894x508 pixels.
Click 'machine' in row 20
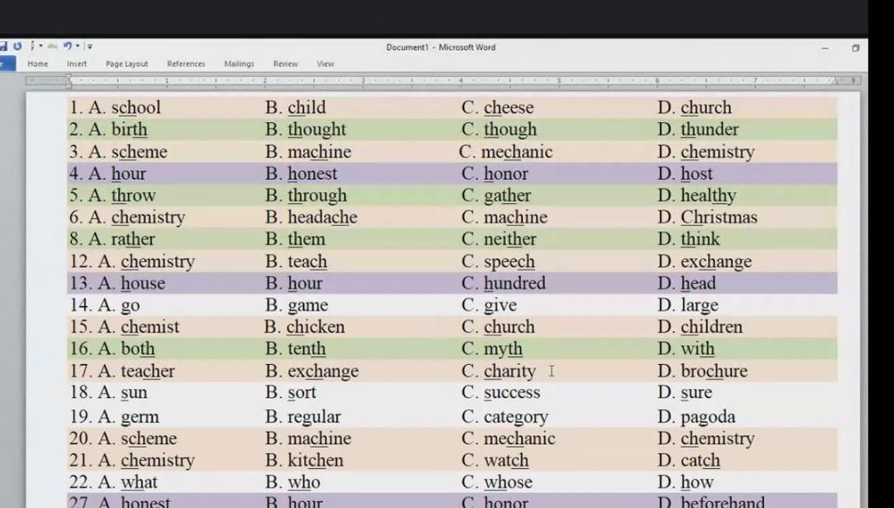point(320,438)
